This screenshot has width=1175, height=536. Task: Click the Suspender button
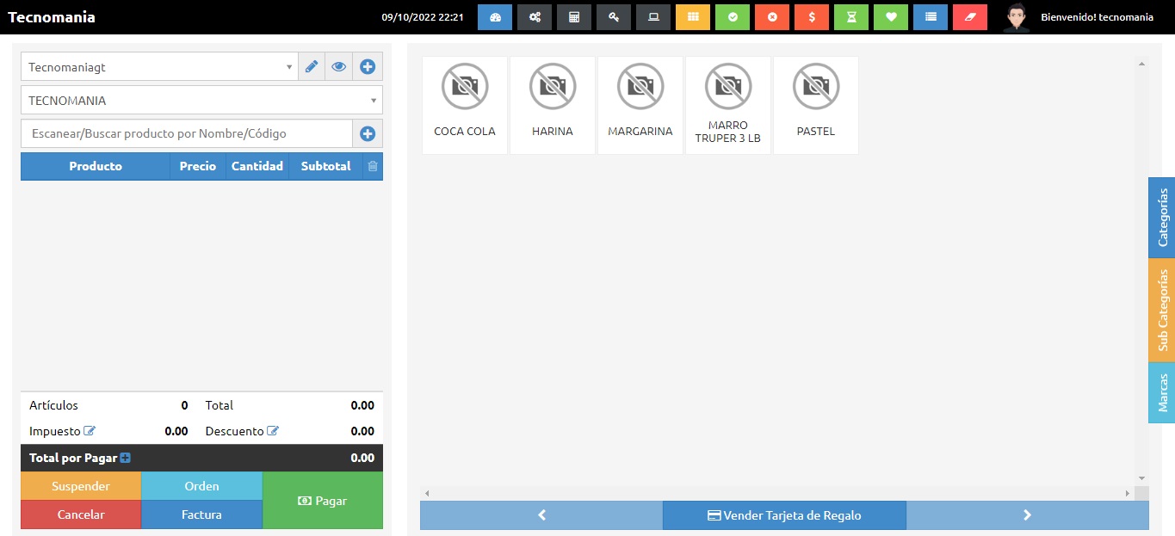pyautogui.click(x=81, y=486)
